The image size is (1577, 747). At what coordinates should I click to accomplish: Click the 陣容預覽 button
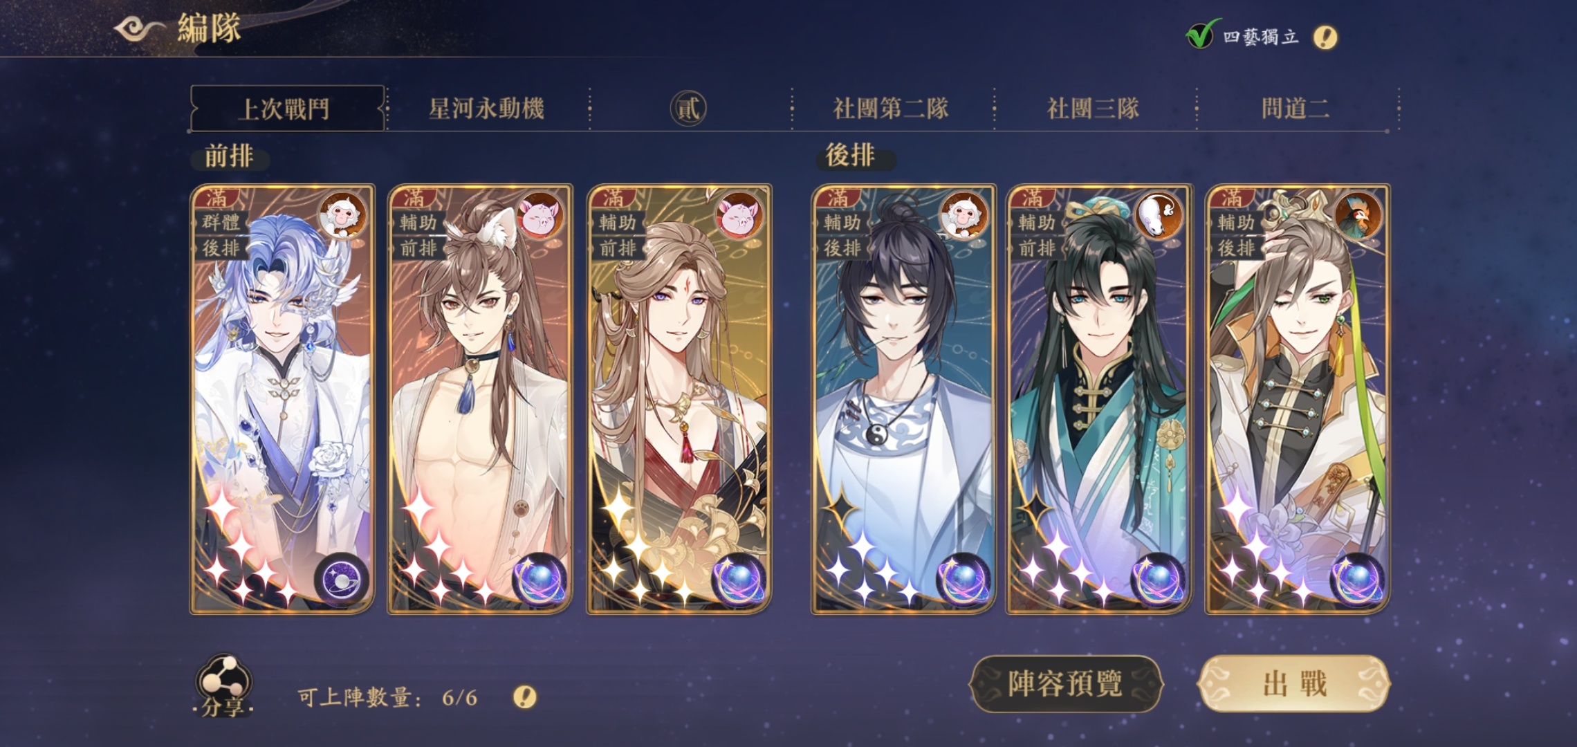click(1066, 684)
